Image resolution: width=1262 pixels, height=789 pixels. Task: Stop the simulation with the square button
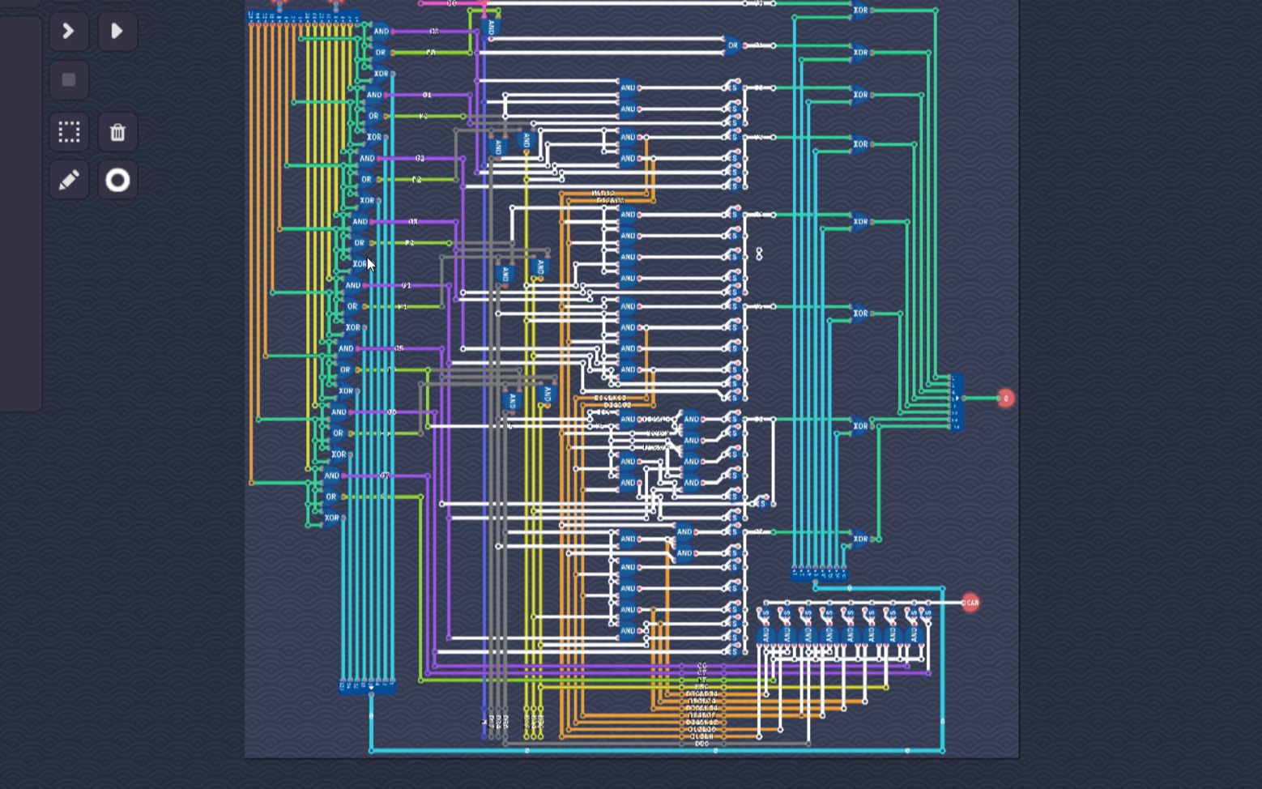[x=69, y=79]
